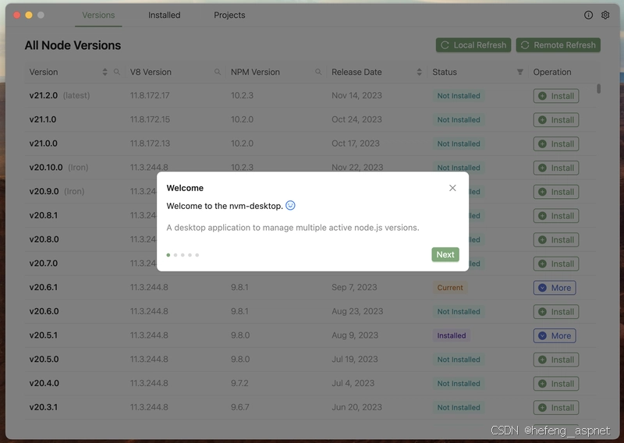Click NPM version 9.7.2
Viewport: 624px width, 443px height.
[239, 383]
